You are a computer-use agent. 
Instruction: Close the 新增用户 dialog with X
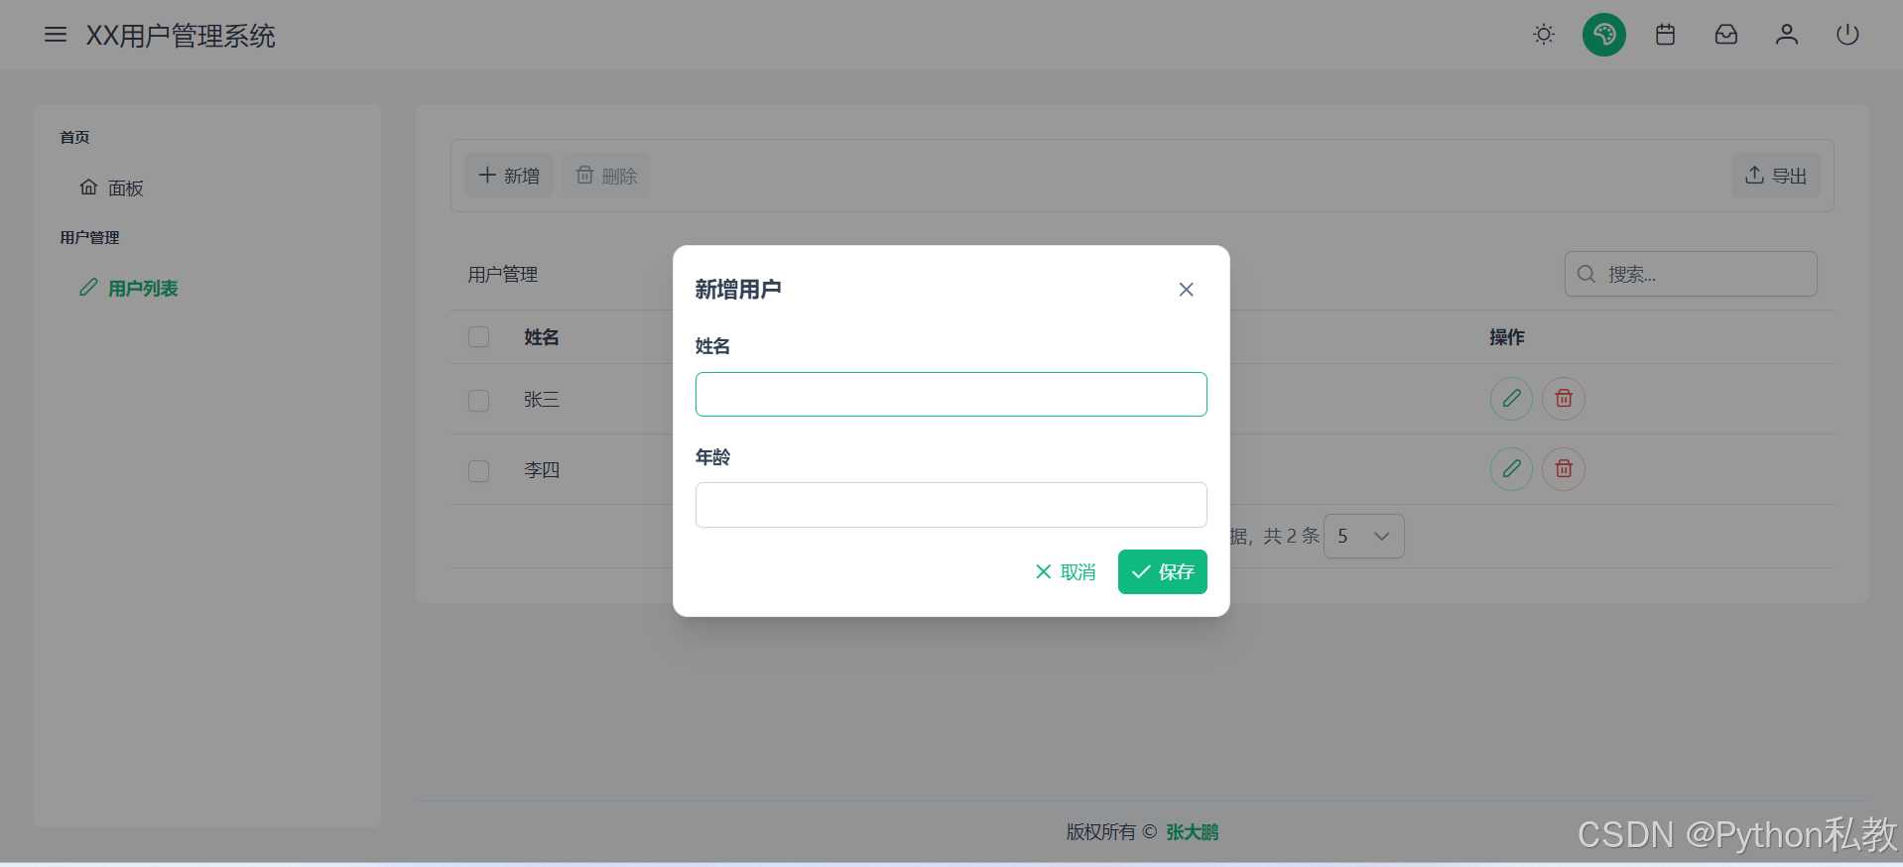click(1186, 290)
